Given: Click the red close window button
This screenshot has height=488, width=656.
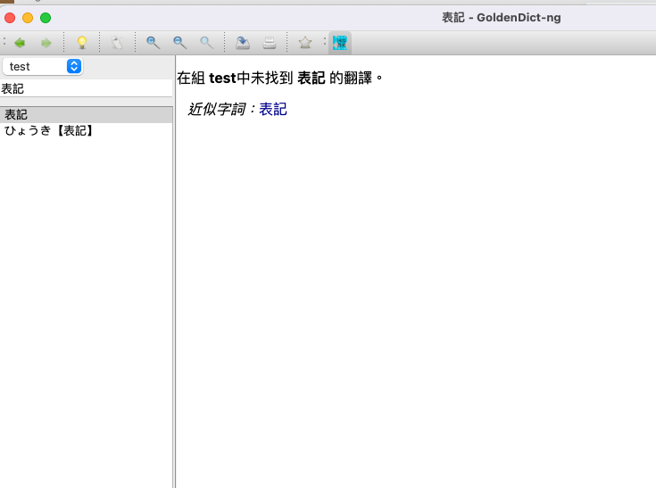Looking at the screenshot, I should (x=10, y=18).
